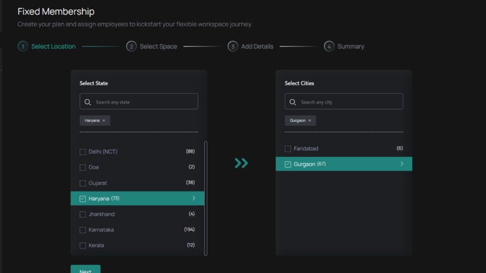This screenshot has width=486, height=273.
Task: Click the Delhi (NCT) state name
Action: click(x=103, y=152)
